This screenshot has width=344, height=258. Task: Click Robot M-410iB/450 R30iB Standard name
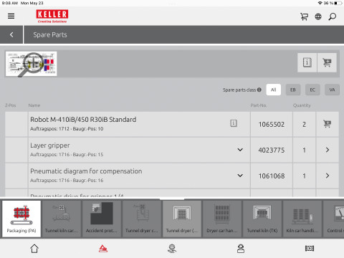tap(83, 120)
